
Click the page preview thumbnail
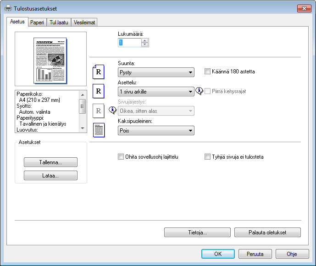(50, 61)
